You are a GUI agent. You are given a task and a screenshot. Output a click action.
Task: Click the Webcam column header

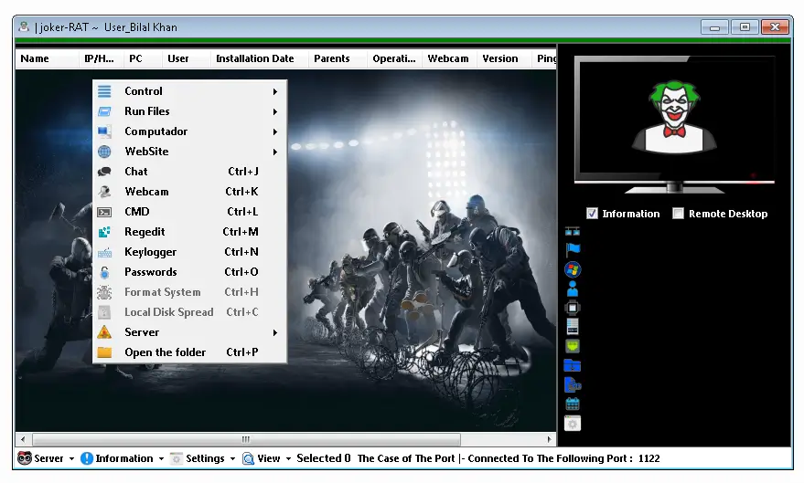448,58
